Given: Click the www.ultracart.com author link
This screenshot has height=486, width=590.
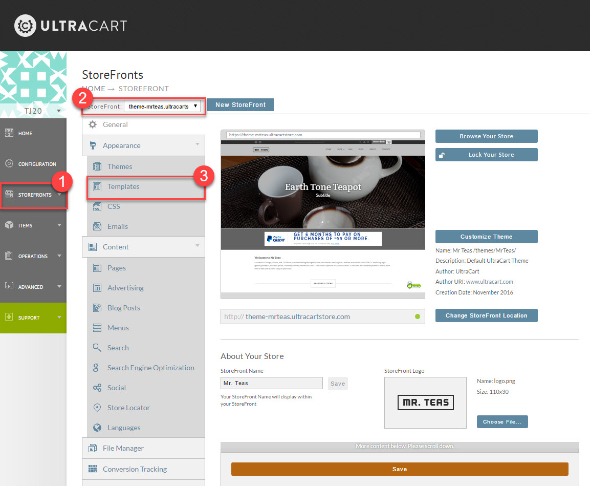Looking at the screenshot, I should pyautogui.click(x=489, y=282).
